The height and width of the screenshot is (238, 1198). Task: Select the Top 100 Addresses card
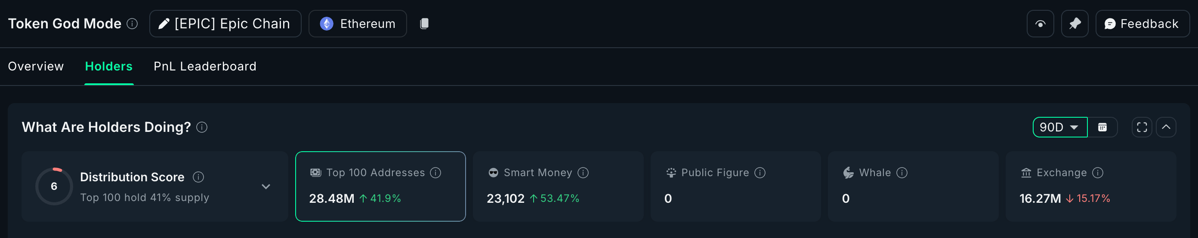pos(380,186)
